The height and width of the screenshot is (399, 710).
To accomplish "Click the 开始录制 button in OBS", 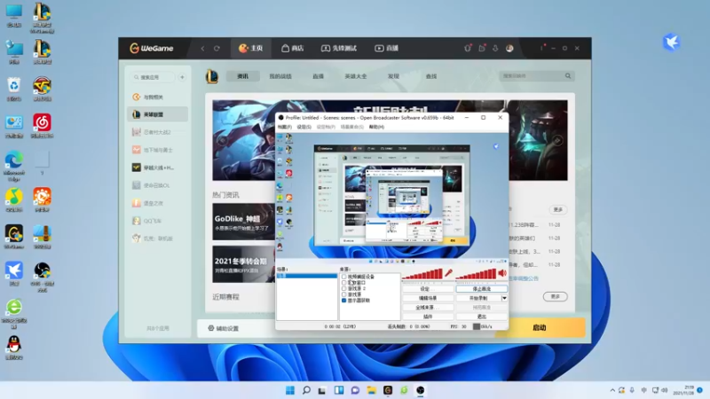I will (x=478, y=298).
